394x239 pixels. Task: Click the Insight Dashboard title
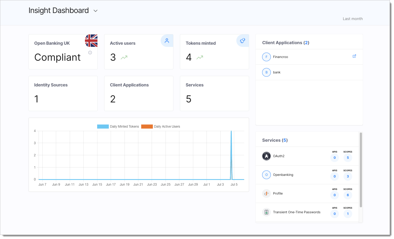59,11
